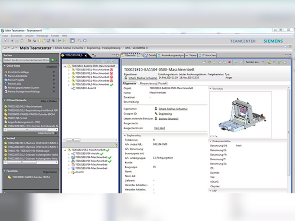The width and height of the screenshot is (295, 221).
Task: Click the element ID search input field
Action: click(27, 60)
